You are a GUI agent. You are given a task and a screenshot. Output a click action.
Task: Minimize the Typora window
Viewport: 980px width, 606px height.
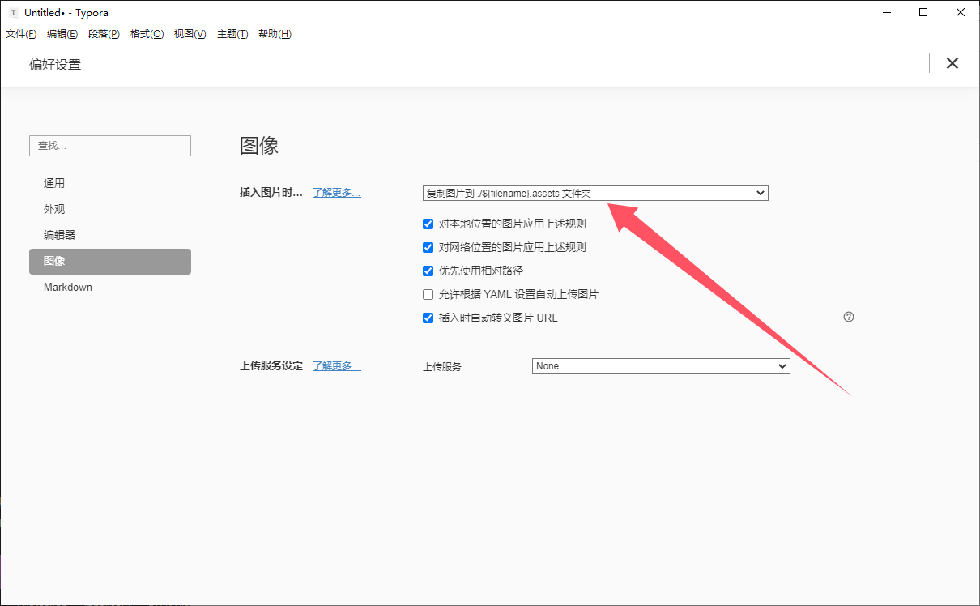(887, 12)
